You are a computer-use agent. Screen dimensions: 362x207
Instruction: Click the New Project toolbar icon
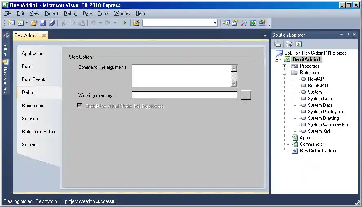(11, 23)
